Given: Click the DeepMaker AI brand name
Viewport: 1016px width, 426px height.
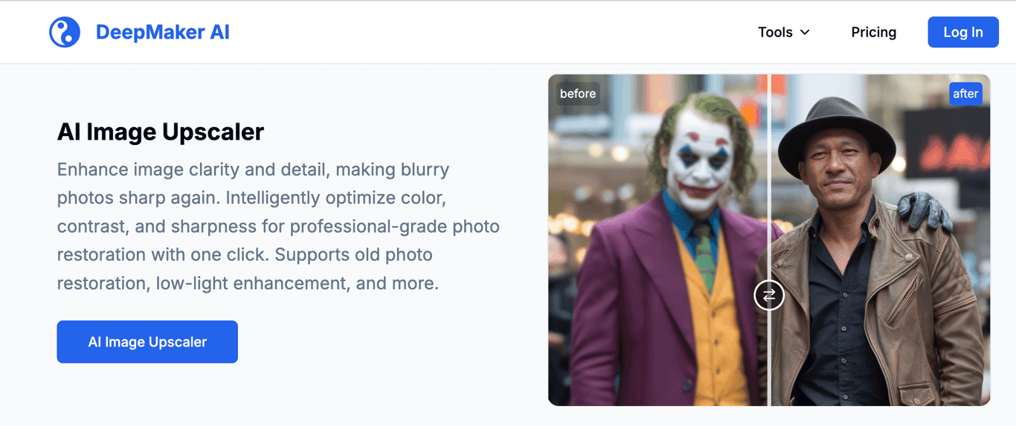Looking at the screenshot, I should pyautogui.click(x=162, y=32).
